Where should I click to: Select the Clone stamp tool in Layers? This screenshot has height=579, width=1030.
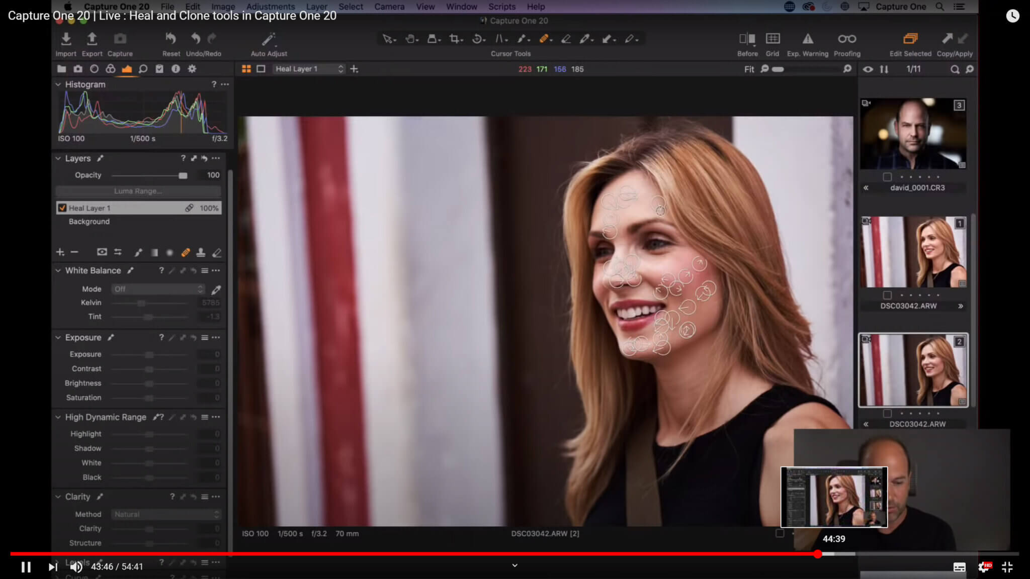tap(201, 252)
